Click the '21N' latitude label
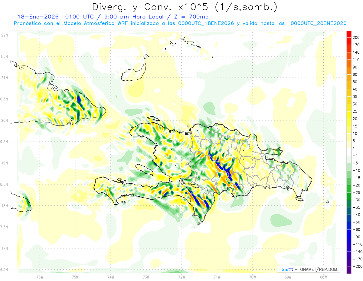The image size is (363, 281). [5, 78]
